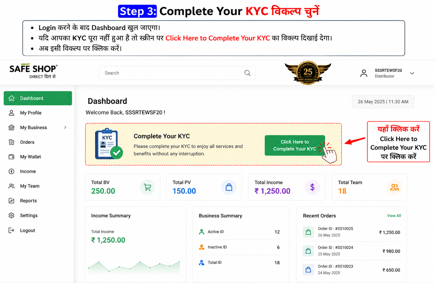Click Total Team count 18

(342, 191)
